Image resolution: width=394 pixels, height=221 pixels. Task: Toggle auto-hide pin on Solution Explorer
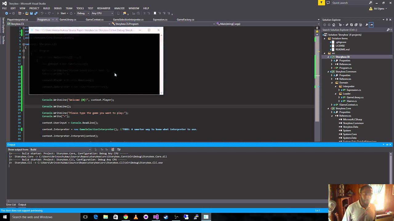pos(387,20)
